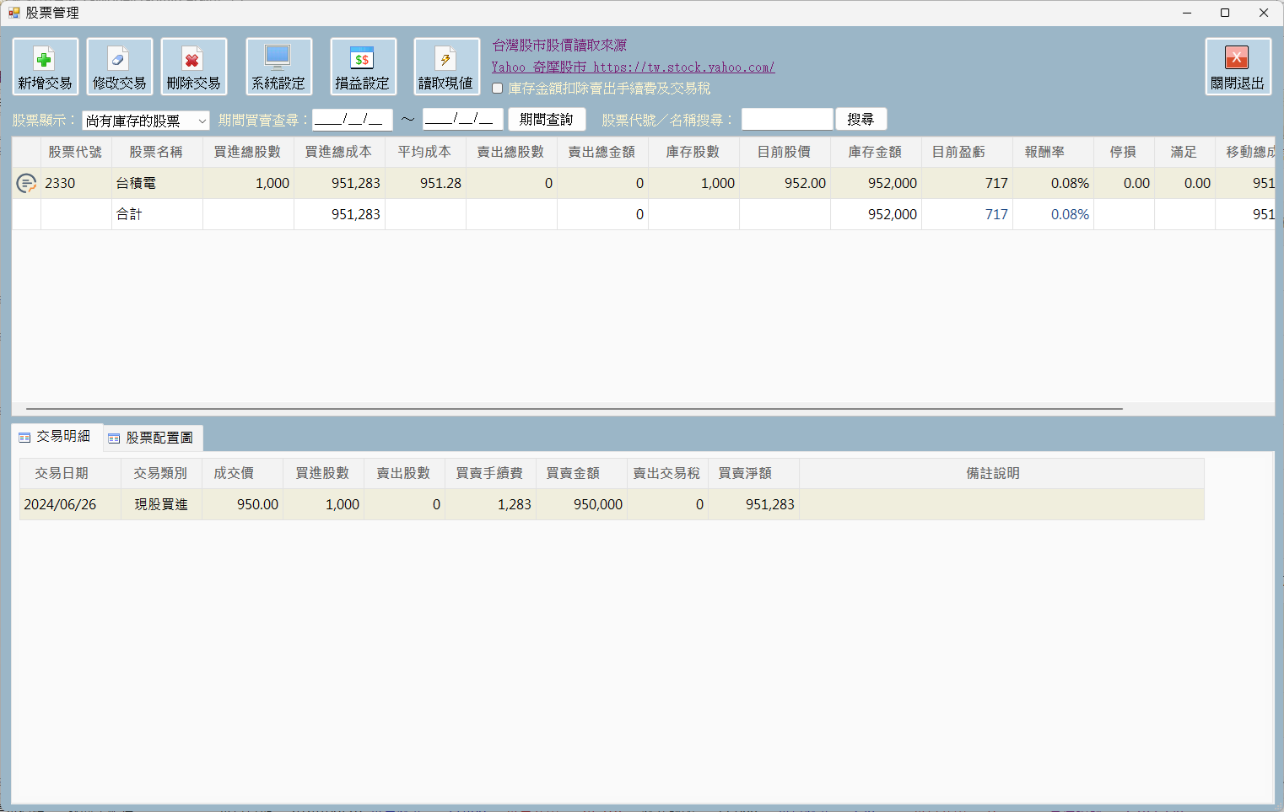
Task: Click the 庫存股數 column header
Action: 693,153
